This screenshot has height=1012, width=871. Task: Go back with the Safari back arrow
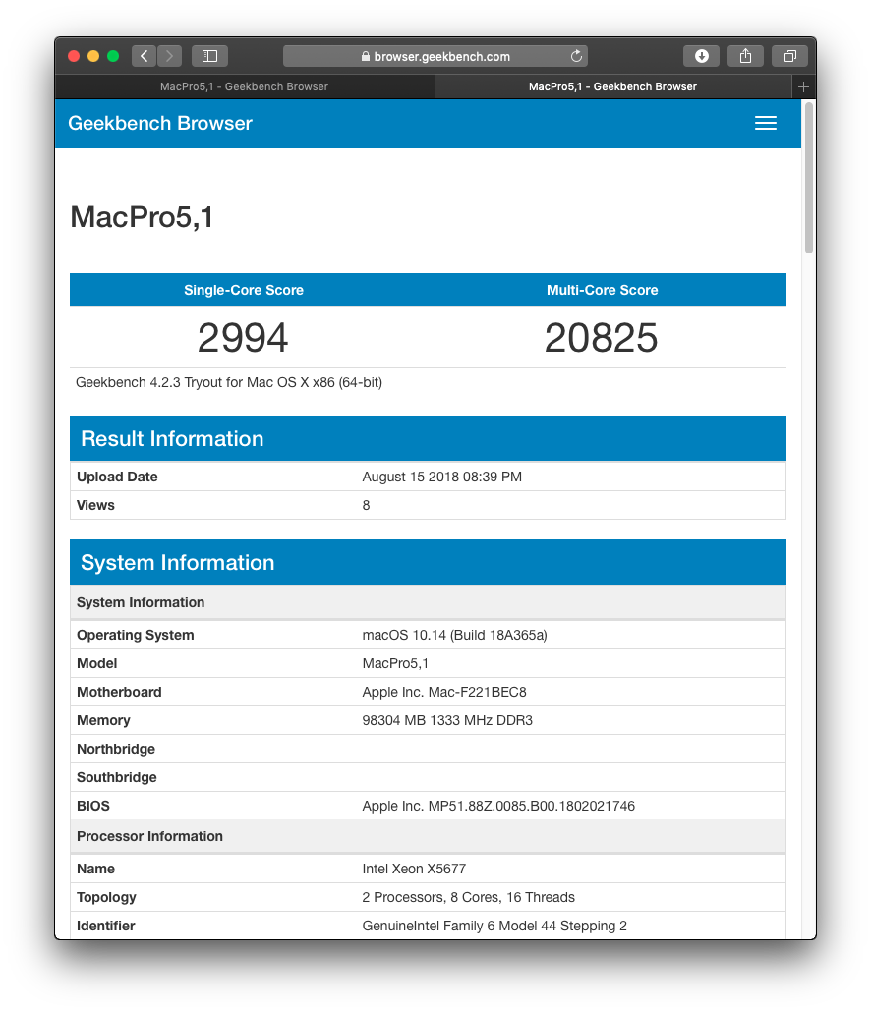tap(144, 56)
